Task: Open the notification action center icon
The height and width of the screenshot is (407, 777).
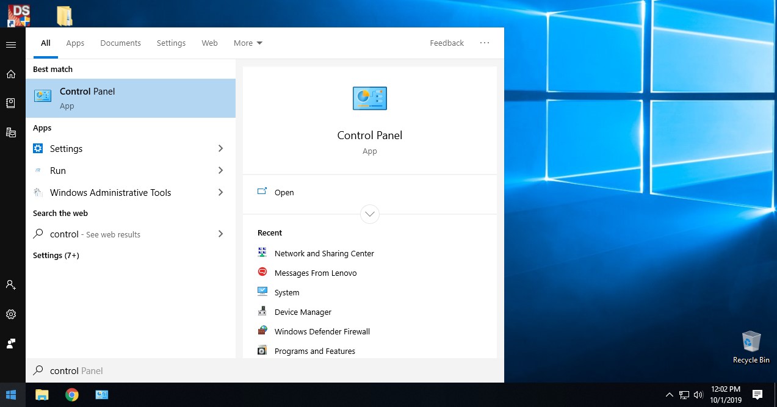Action: coord(757,395)
